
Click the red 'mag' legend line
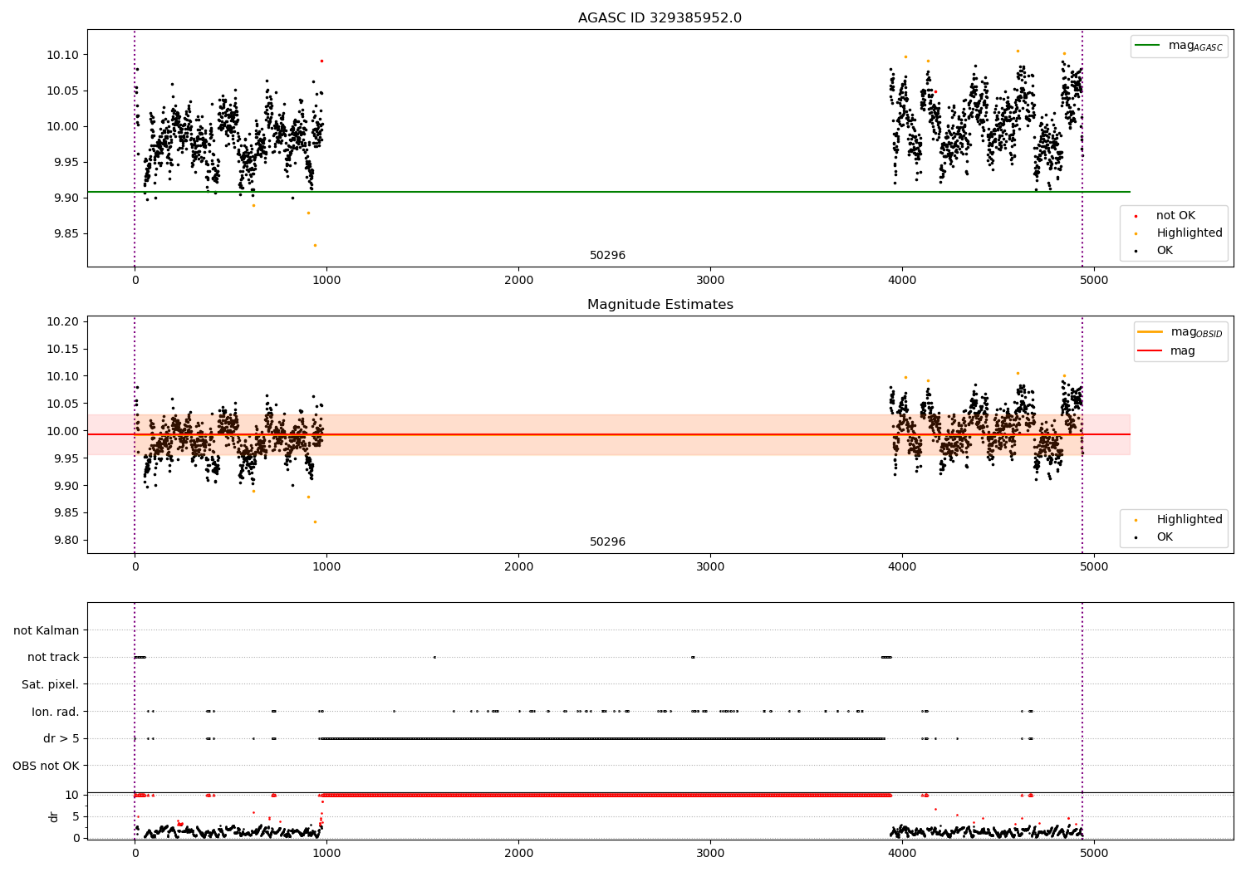[1150, 350]
